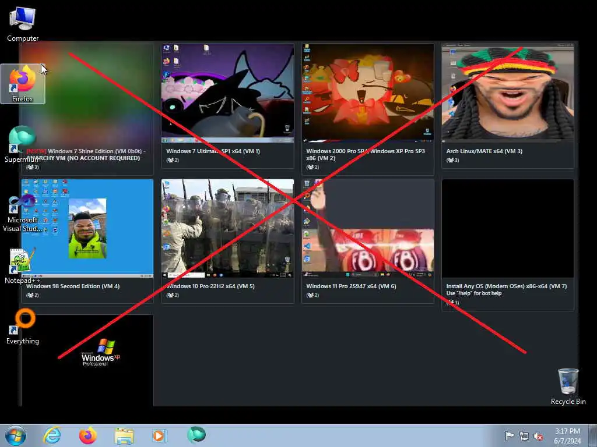Click the 'Install Any OS (Modern OSes)' title
This screenshot has width=597, height=447.
pyautogui.click(x=507, y=286)
